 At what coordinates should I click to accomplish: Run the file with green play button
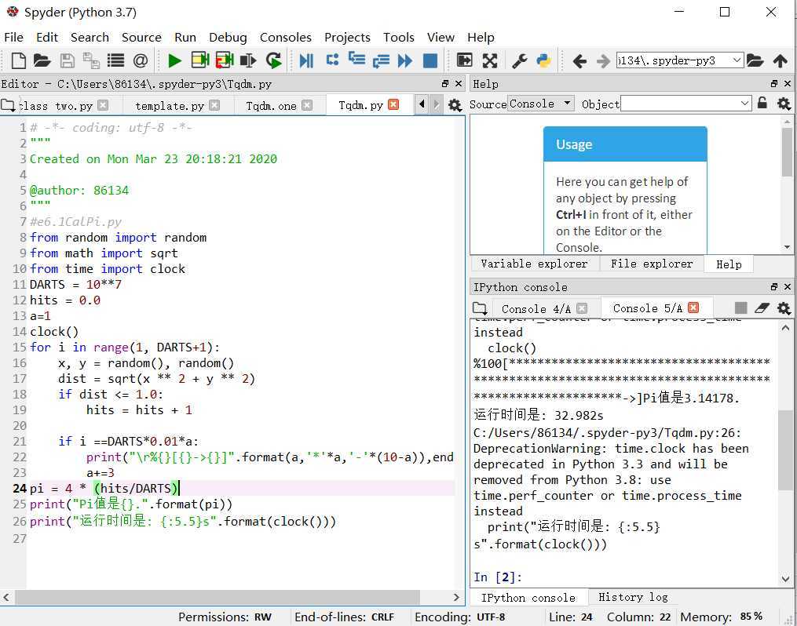click(174, 60)
